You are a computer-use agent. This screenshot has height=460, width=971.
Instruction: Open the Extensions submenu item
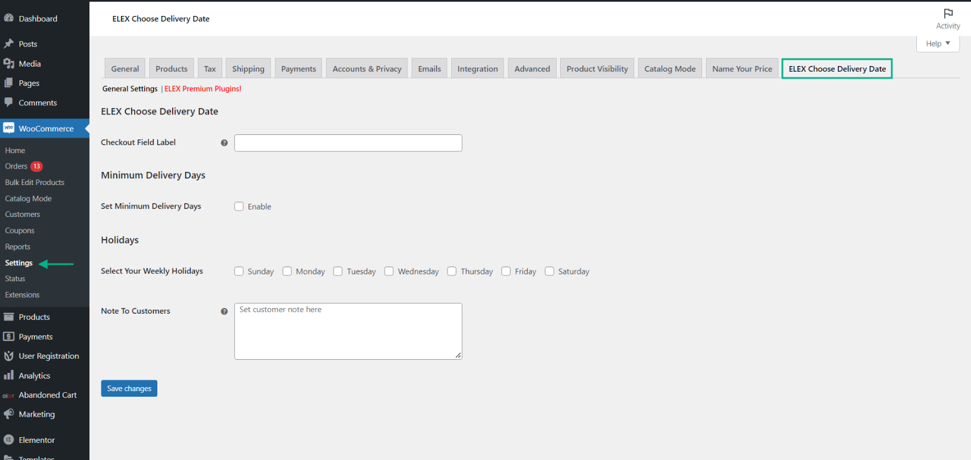[22, 295]
